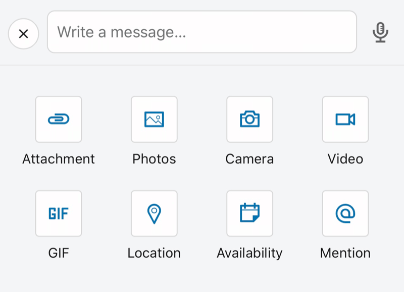This screenshot has width=404, height=292.
Task: Tap the Mention label text
Action: [x=345, y=253]
